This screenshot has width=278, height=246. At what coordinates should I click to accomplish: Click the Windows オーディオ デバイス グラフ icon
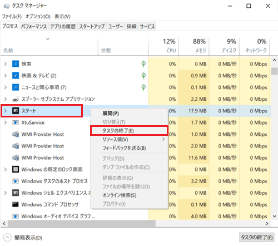pos(16,217)
